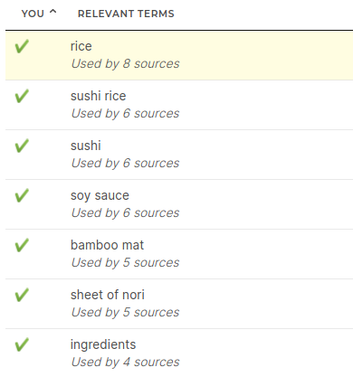The width and height of the screenshot is (353, 377).
Task: Click the RELEVANT TERMS column header
Action: (126, 14)
